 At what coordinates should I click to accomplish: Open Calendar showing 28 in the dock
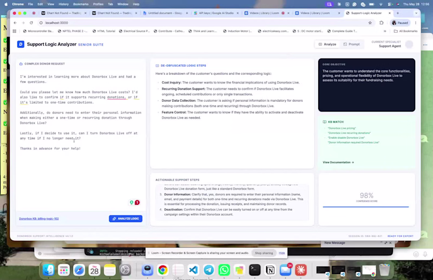94,270
